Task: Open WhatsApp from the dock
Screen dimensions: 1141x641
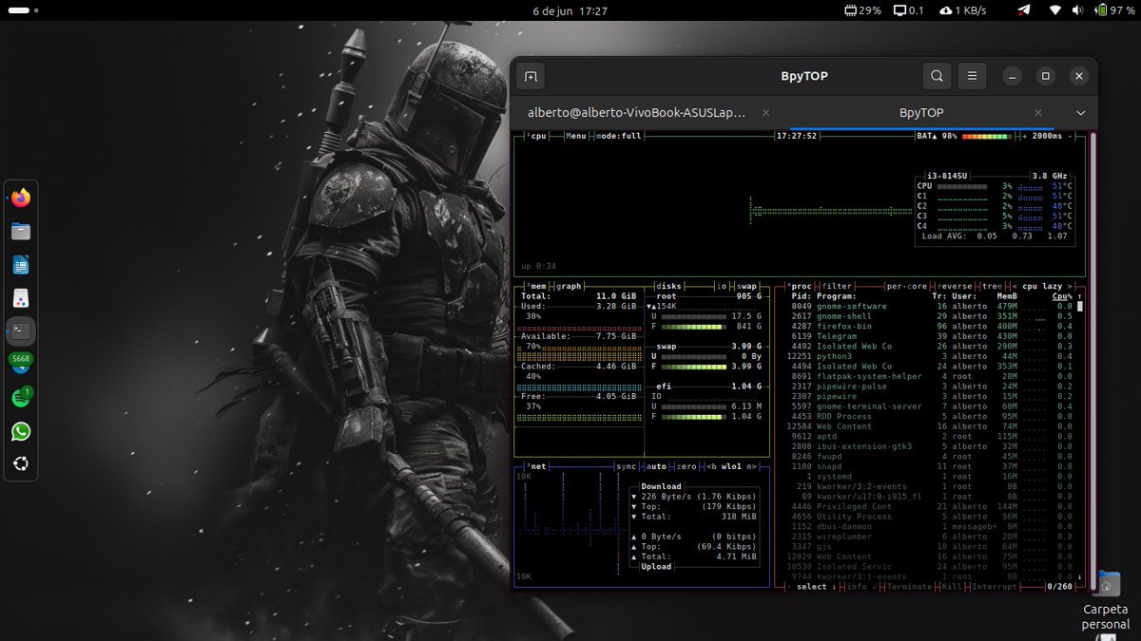Action: point(21,431)
